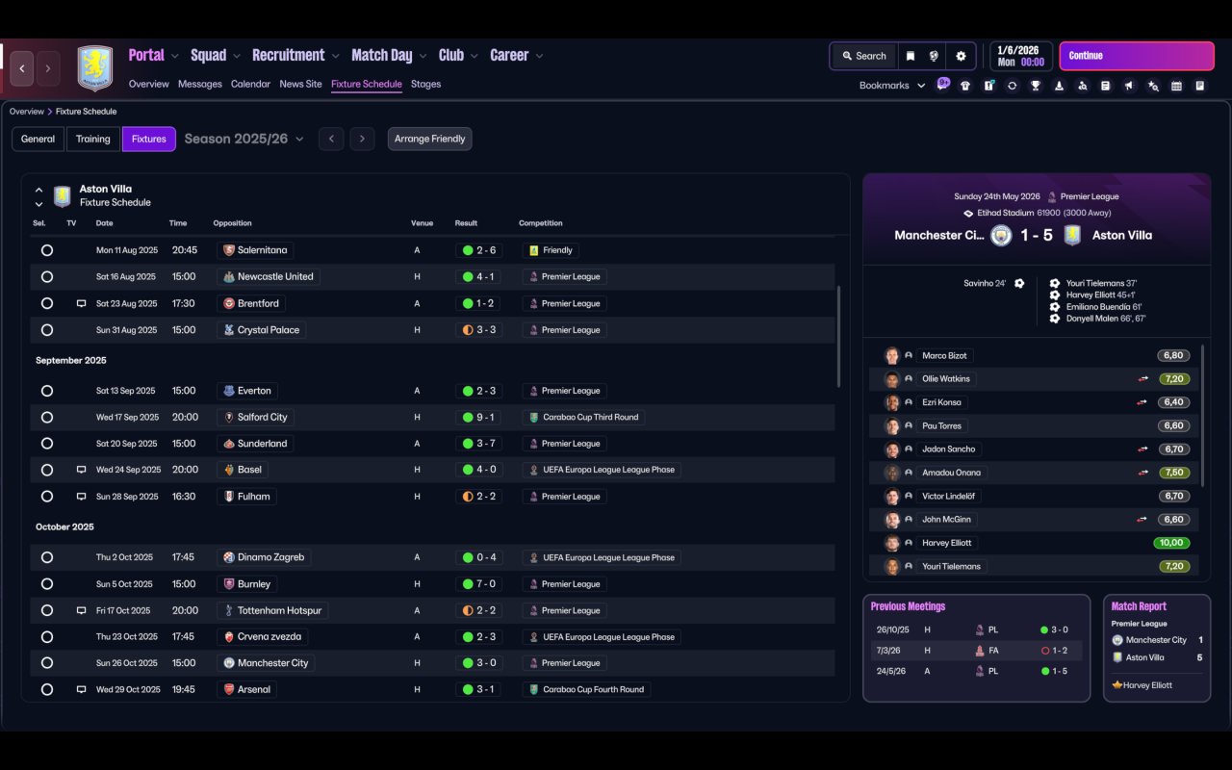1232x770 pixels.
Task: Go to next season with right arrow
Action: click(362, 139)
